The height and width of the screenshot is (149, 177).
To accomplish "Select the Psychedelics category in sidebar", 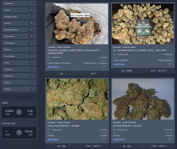I will 18,36.
